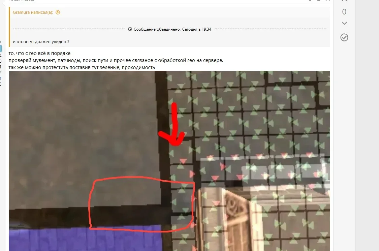Click the line starting "так же можно протестить"
The image size is (379, 251).
[82, 67]
